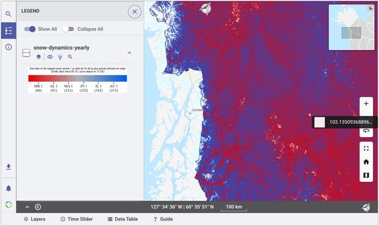The height and width of the screenshot is (226, 379).
Task: Click the coordinates display 127° 34' 36" W
Action: pyautogui.click(x=182, y=207)
